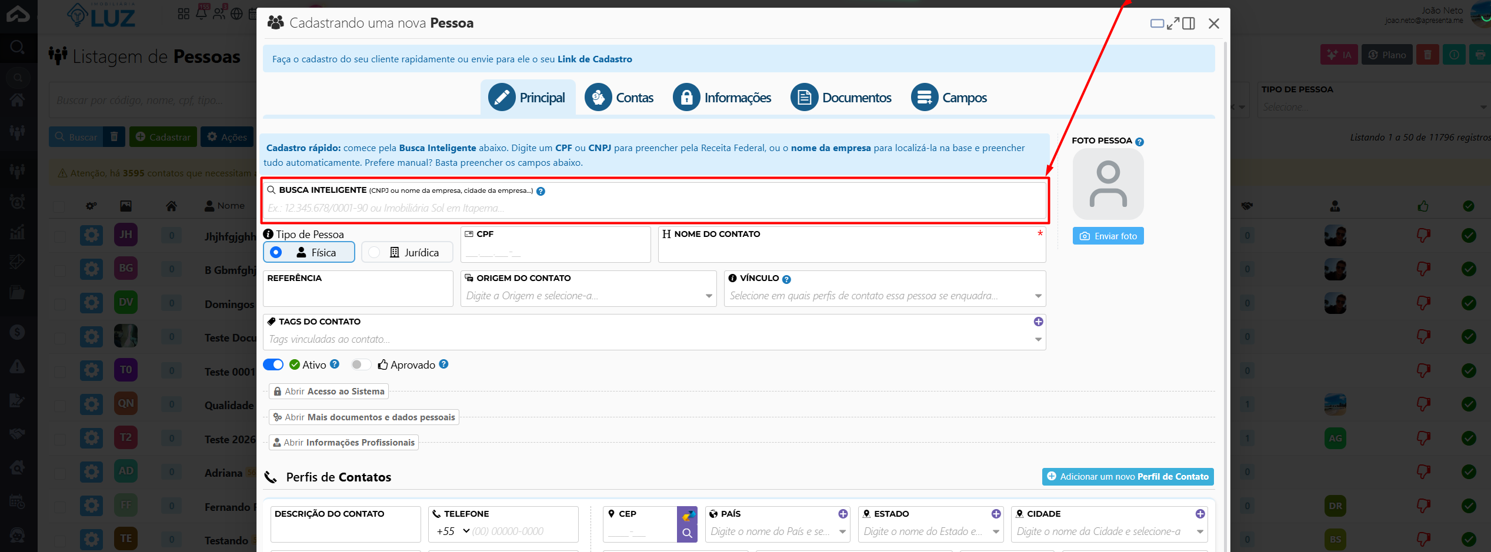Add a new contact tag with plus icon
This screenshot has width=1491, height=552.
pos(1038,322)
